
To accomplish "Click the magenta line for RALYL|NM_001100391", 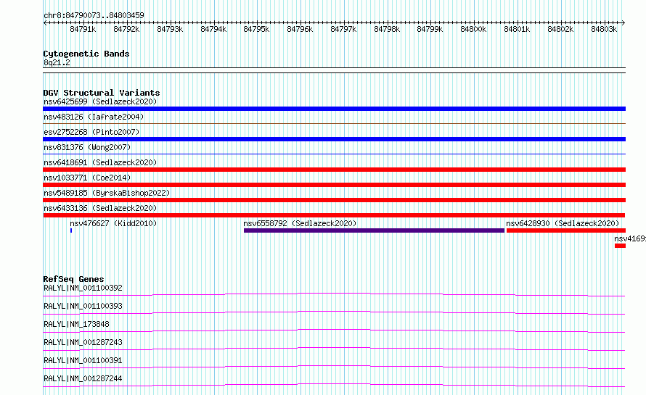I will [x=334, y=367].
